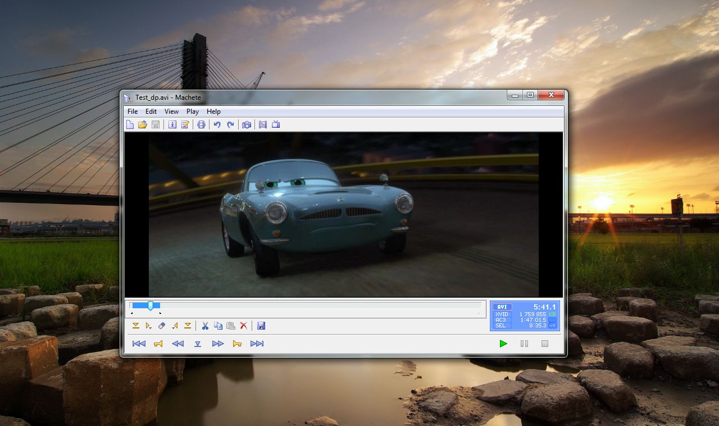Take a snapshot of the current frame

point(246,124)
